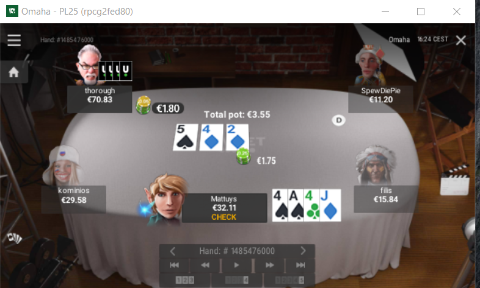Go to lobby via home icon
The width and height of the screenshot is (480, 288).
click(x=13, y=72)
